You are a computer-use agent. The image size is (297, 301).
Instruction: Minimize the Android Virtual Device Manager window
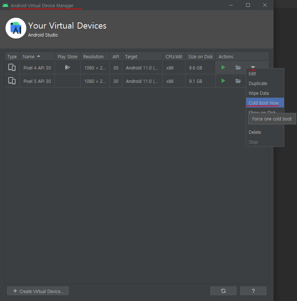pyautogui.click(x=231, y=5)
